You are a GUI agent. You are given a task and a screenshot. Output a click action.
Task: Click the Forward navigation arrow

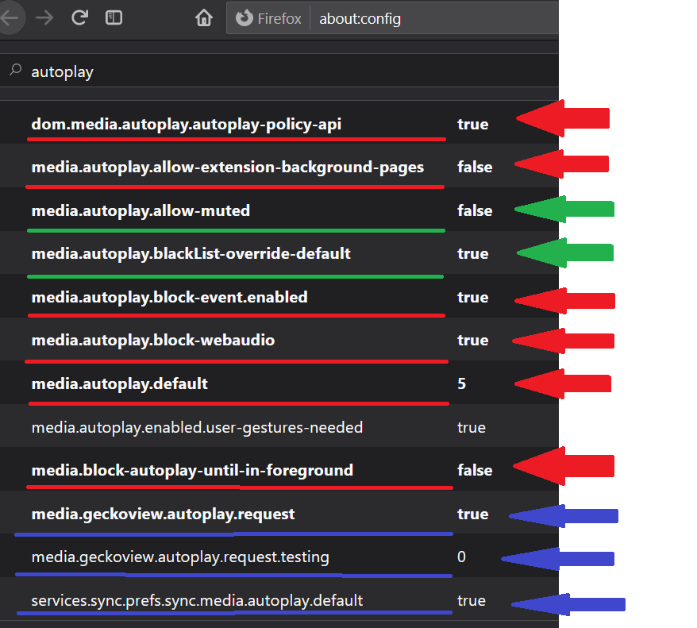tap(45, 17)
